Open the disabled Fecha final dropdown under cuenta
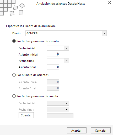The height and width of the screenshot is (135, 113). pos(67,110)
